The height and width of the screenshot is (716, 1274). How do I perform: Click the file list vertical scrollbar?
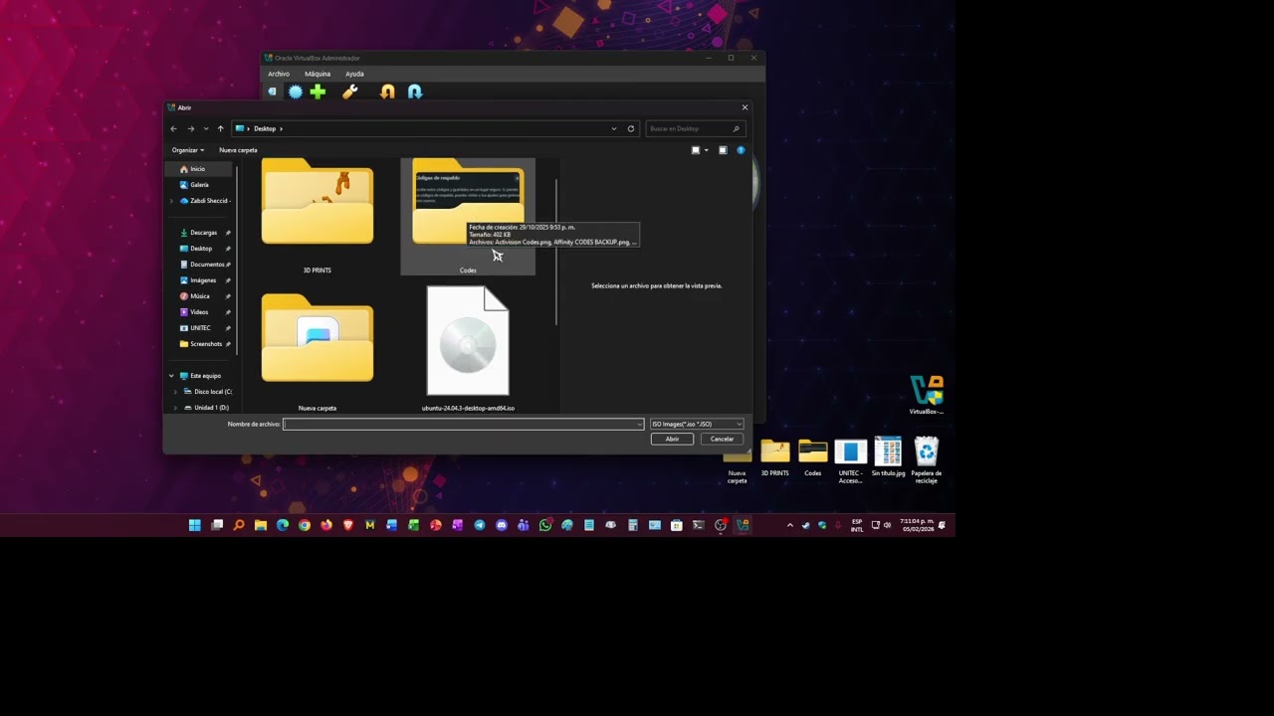[x=556, y=252]
